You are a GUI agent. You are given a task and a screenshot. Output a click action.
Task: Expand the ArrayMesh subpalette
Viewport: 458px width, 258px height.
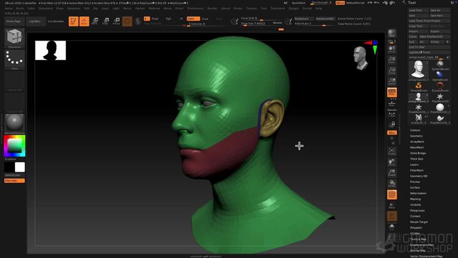[x=417, y=142]
